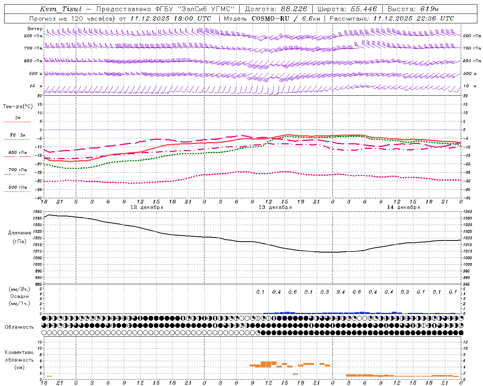This screenshot has width=483, height=386.
Task: Click the "Облачность" cloud cover label
Action: pyautogui.click(x=19, y=327)
